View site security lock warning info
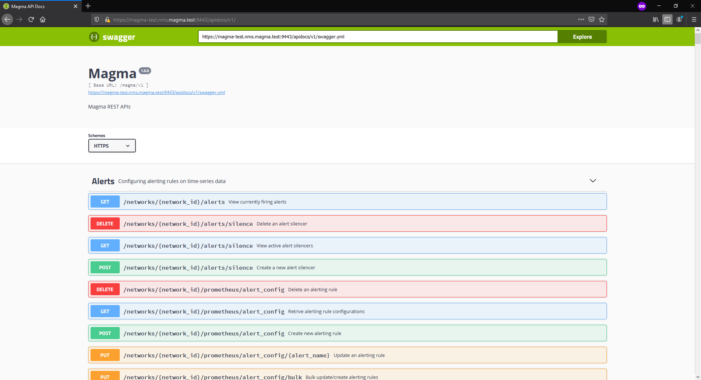Image resolution: width=701 pixels, height=380 pixels. click(x=107, y=20)
